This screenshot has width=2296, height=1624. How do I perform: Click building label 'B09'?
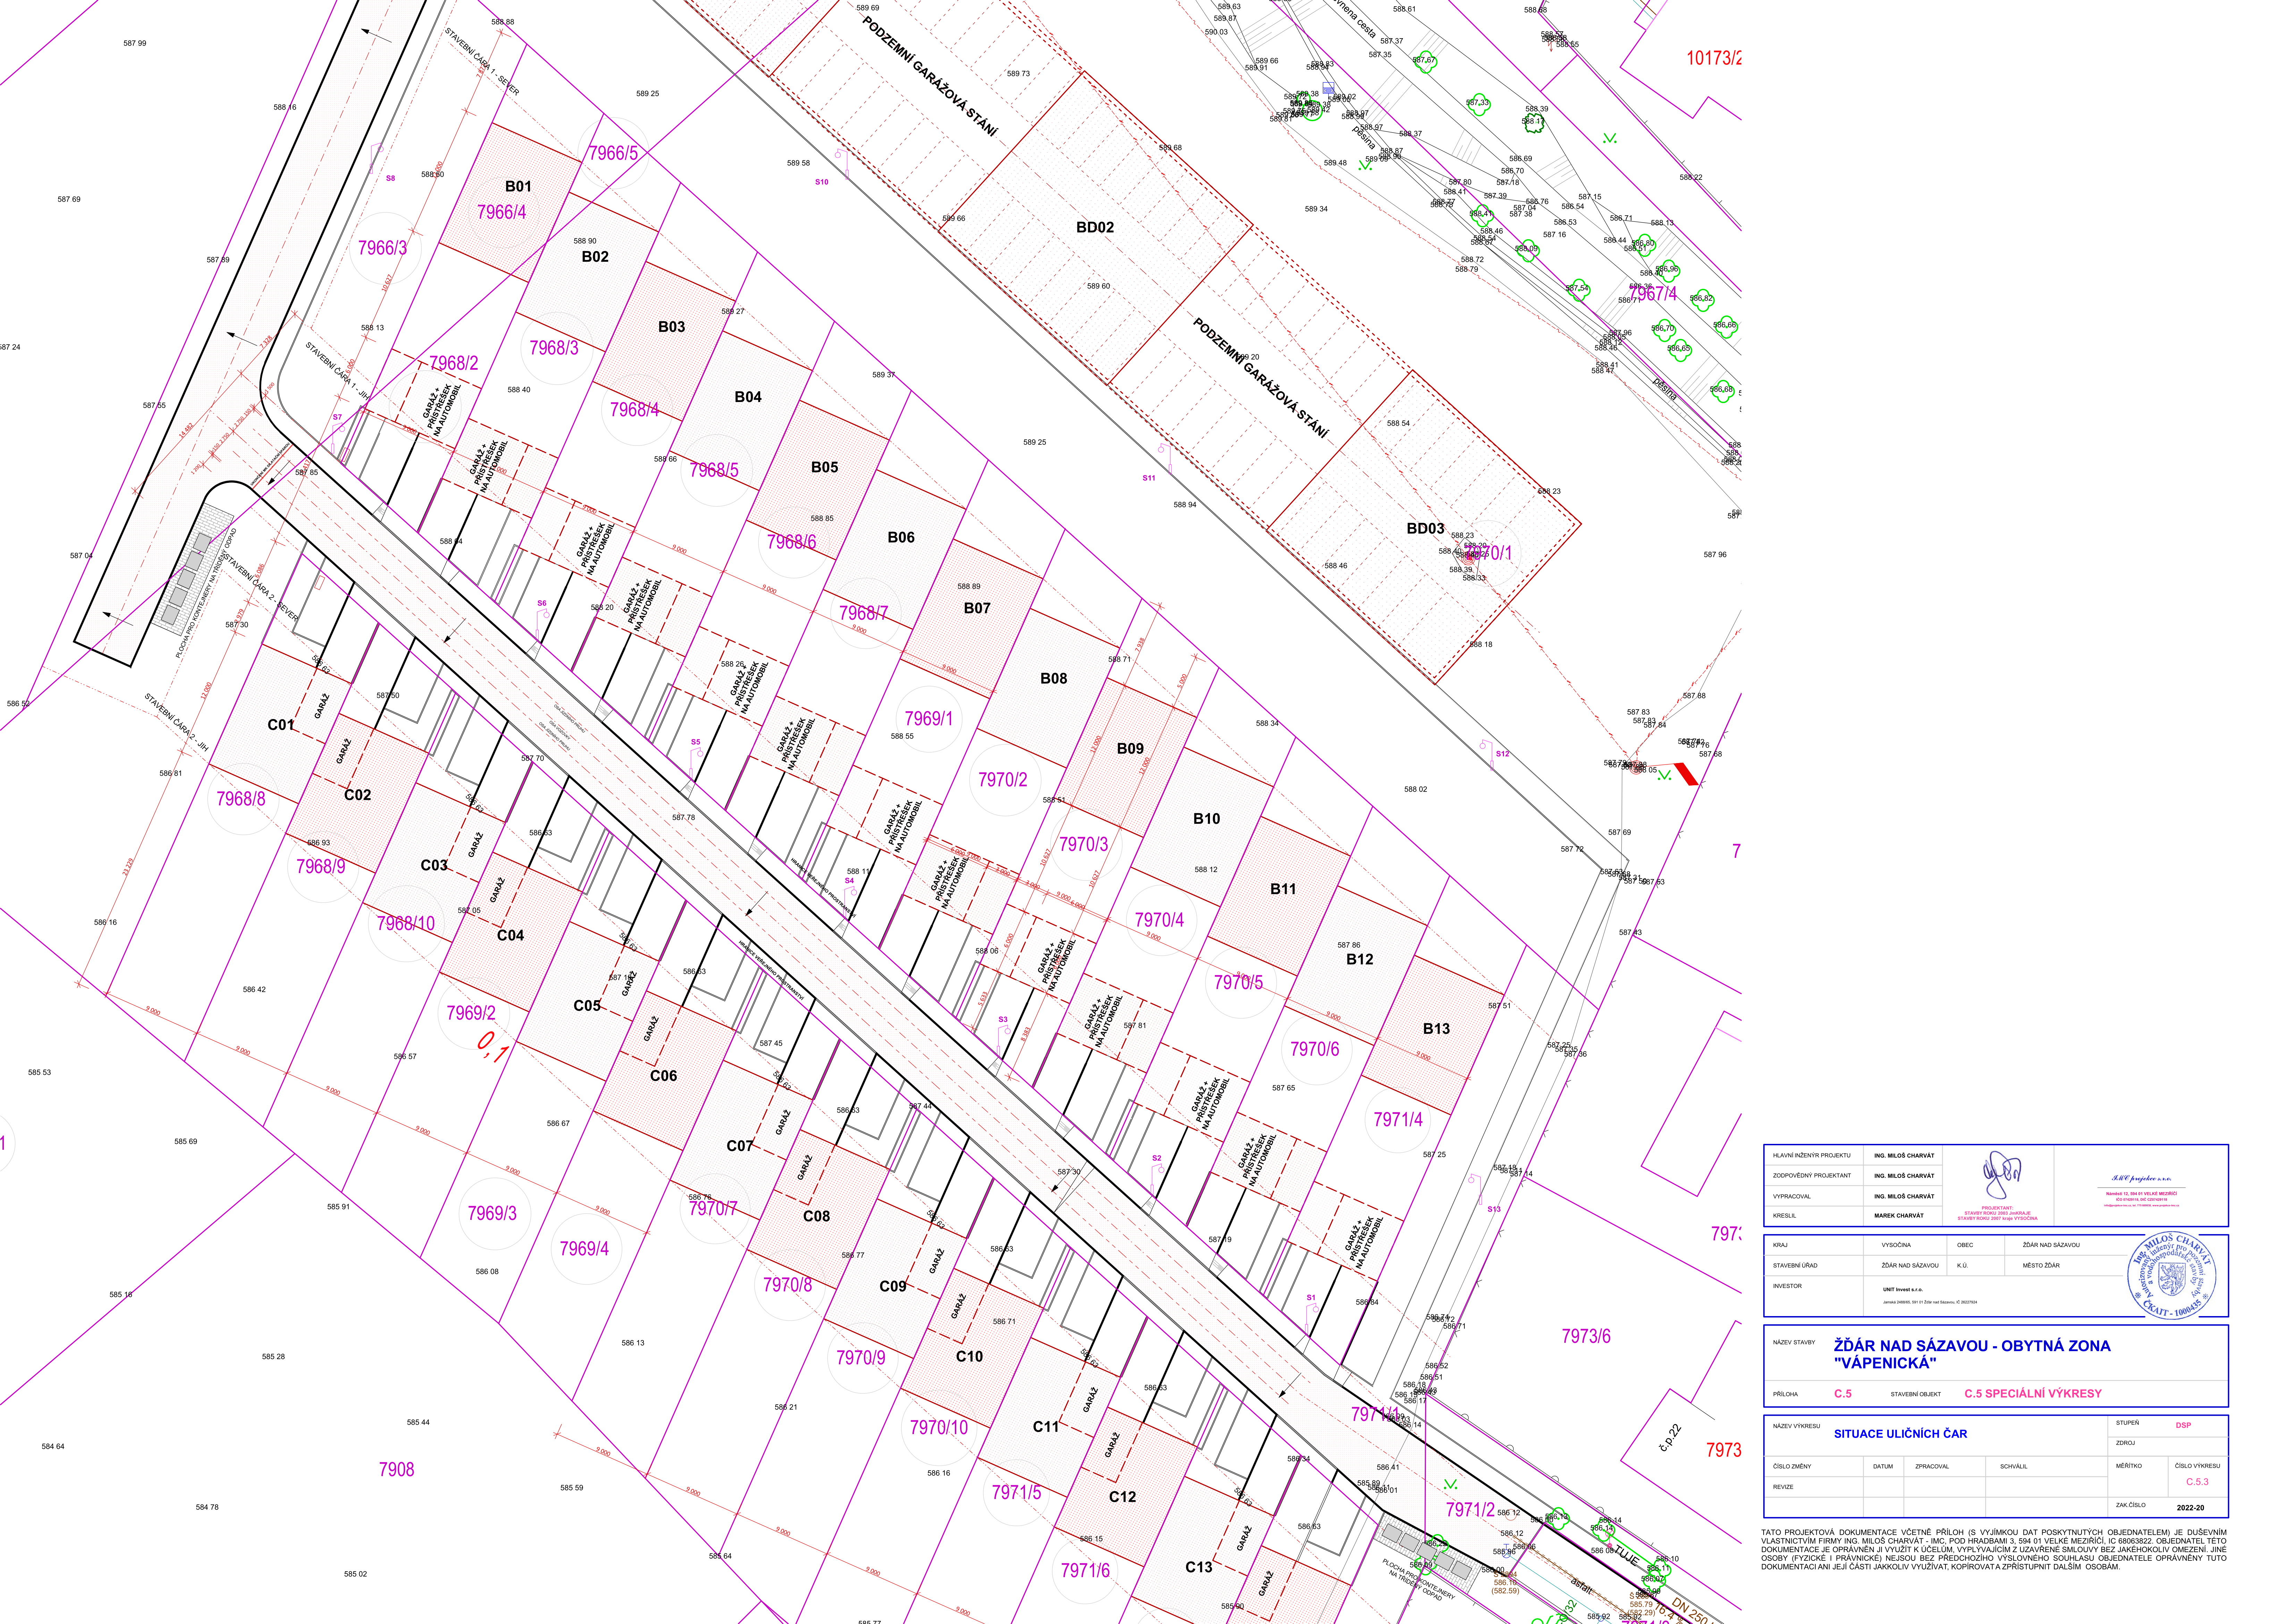[x=1130, y=748]
